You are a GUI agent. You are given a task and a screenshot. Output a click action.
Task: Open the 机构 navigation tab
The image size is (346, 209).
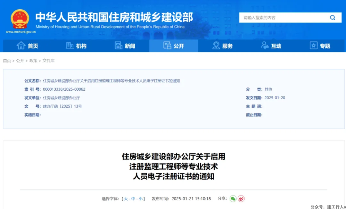76,46
